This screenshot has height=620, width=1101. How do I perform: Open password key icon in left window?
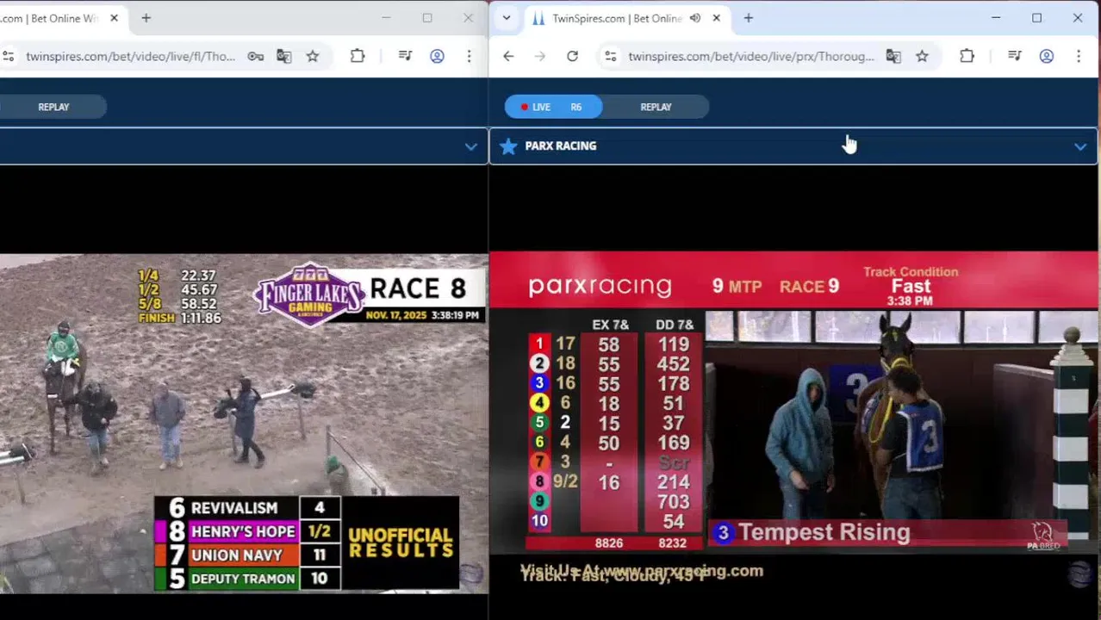point(256,56)
